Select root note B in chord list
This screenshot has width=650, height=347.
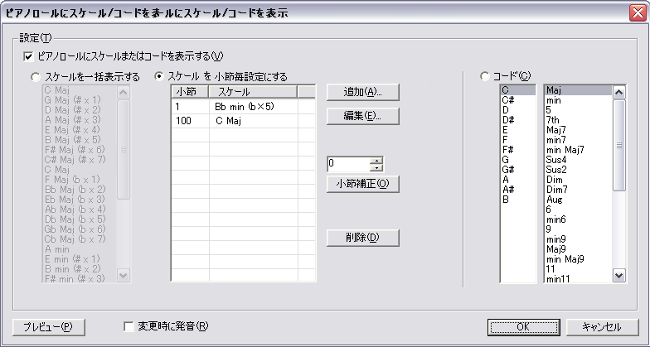point(517,200)
